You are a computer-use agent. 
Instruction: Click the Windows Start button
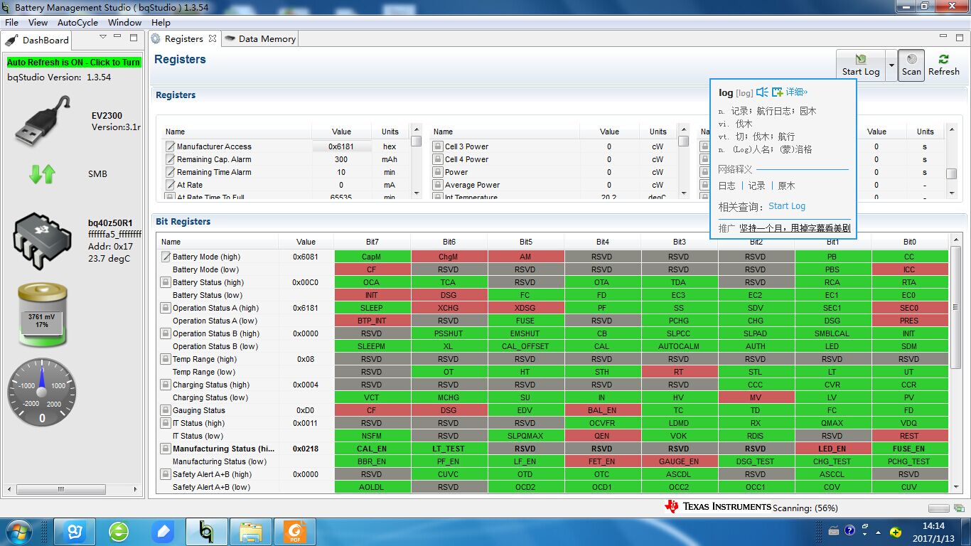click(18, 532)
